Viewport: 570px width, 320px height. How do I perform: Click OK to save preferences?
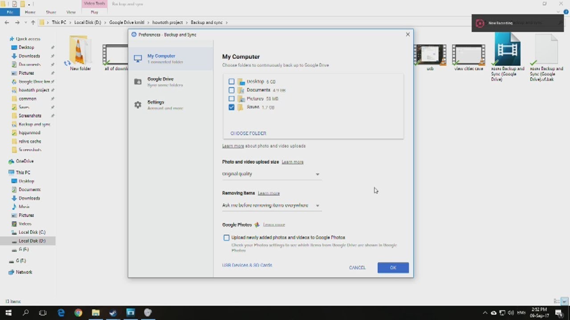coord(393,268)
